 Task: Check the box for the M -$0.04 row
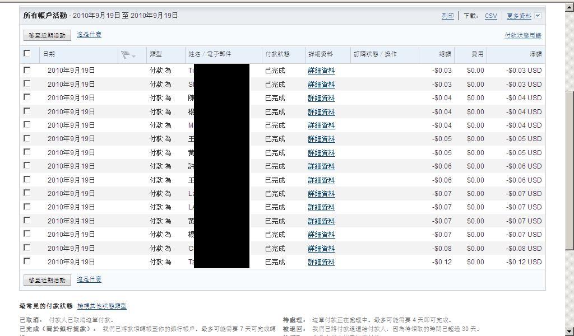click(27, 125)
